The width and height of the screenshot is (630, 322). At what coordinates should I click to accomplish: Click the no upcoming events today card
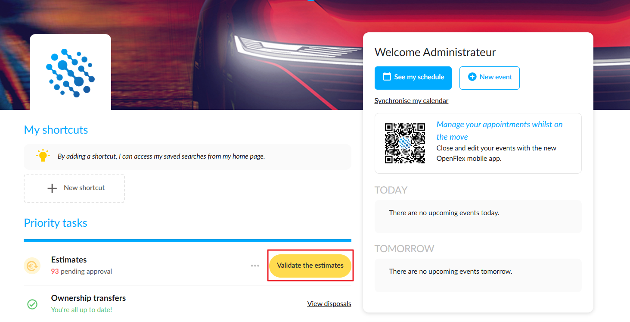click(478, 216)
